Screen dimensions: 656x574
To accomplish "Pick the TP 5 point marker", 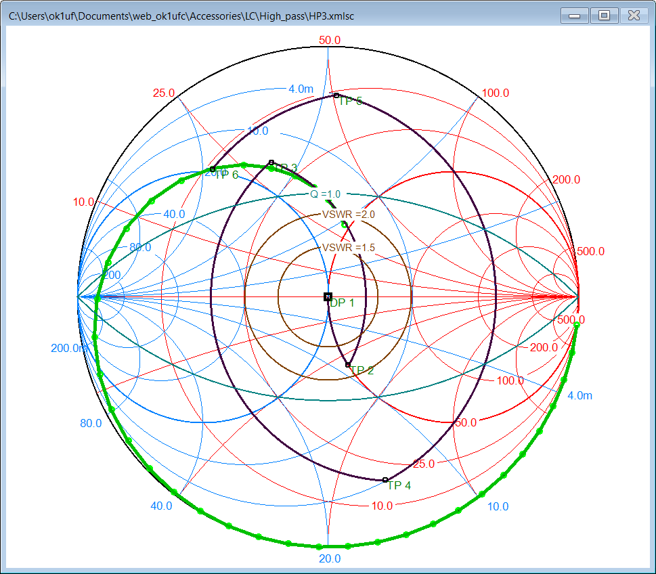I will pyautogui.click(x=336, y=95).
